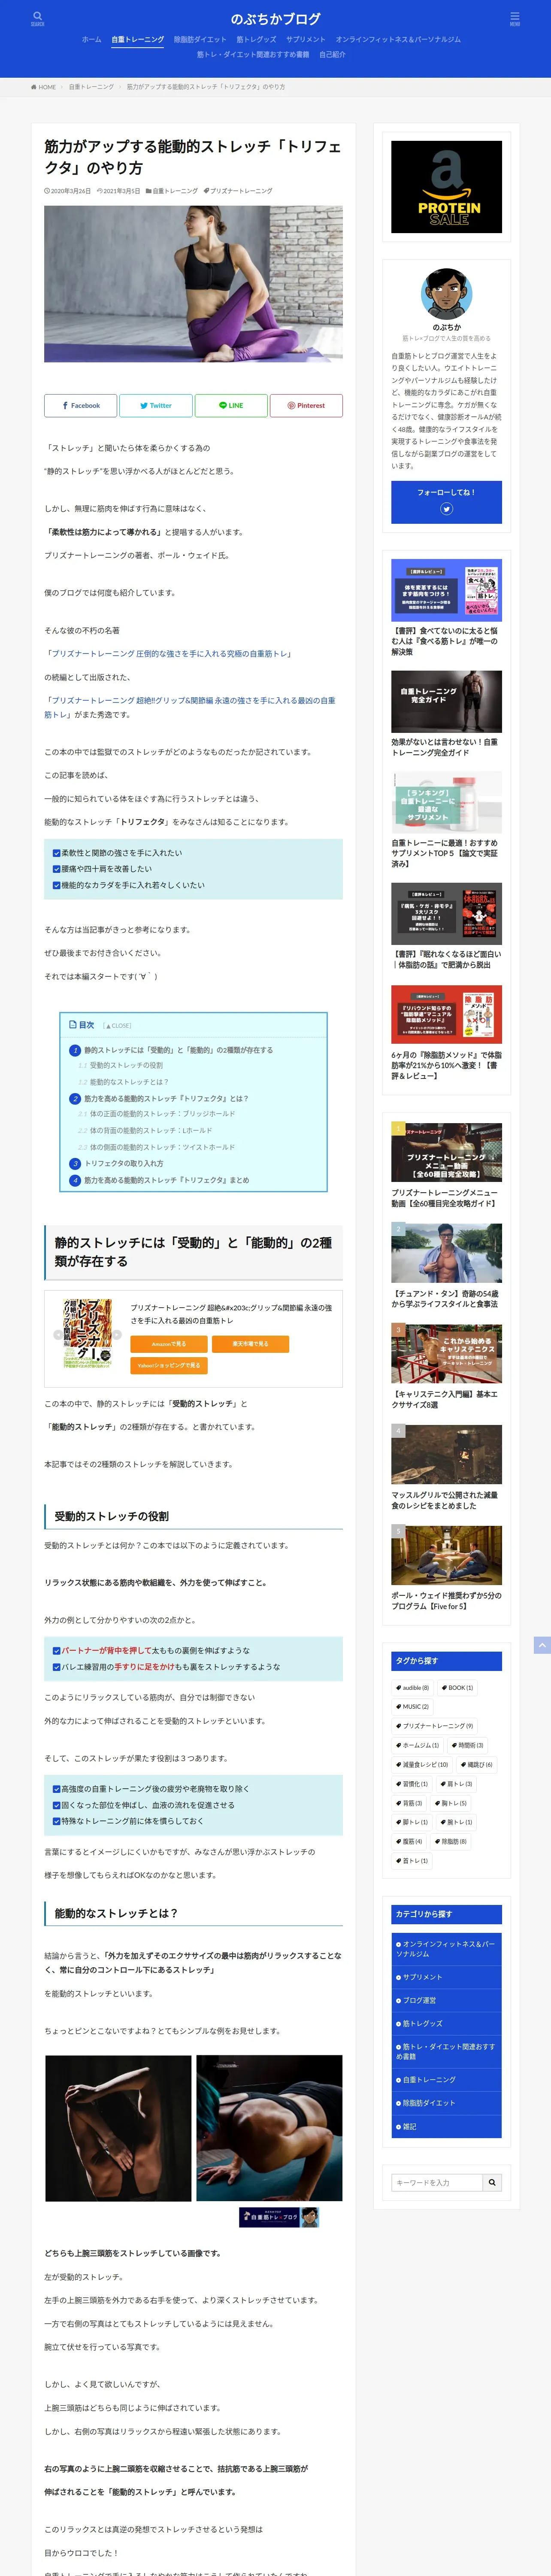
Task: Select the 胸トレ (5) tag
Action: [450, 1803]
